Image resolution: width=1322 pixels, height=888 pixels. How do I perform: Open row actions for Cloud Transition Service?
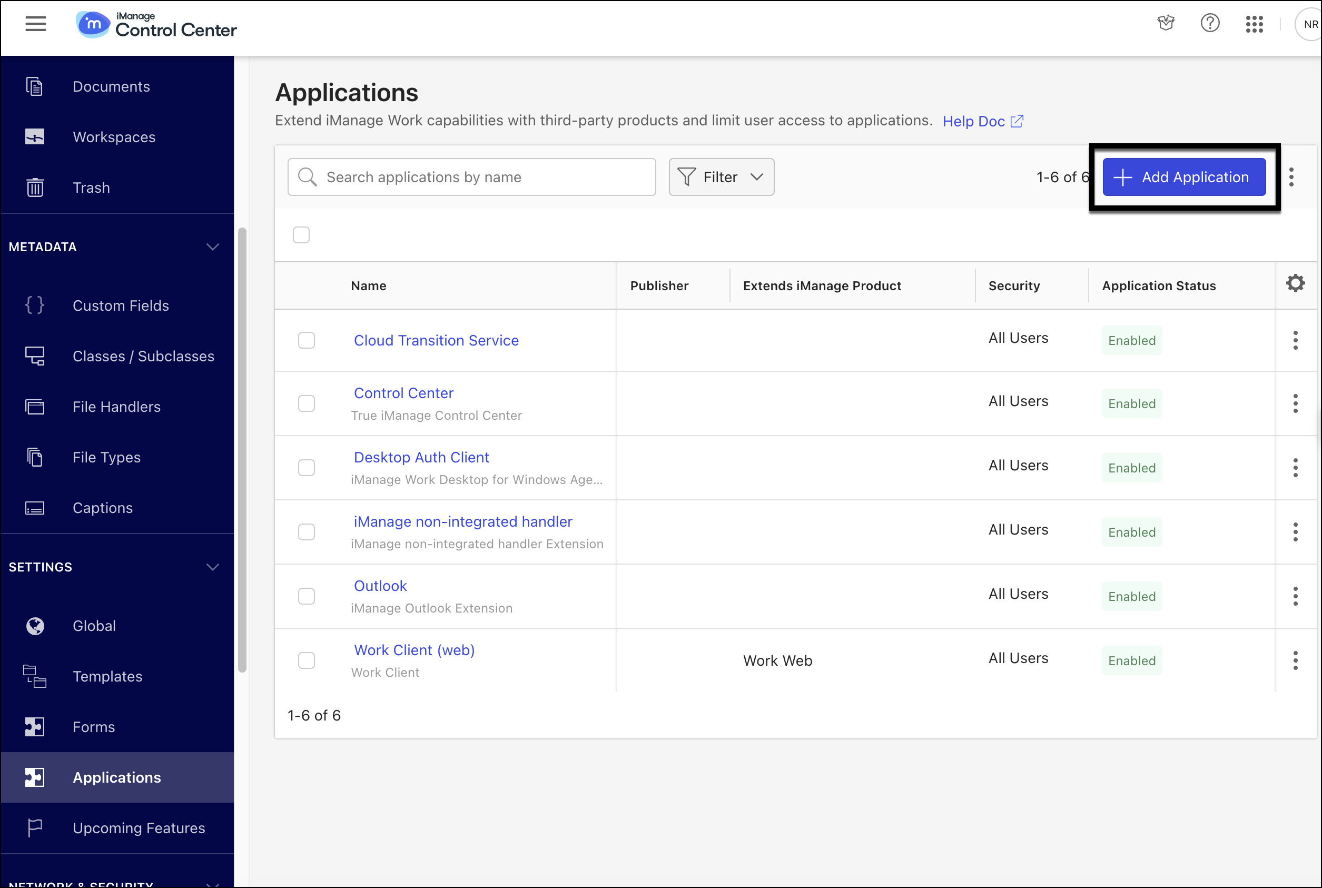1295,340
